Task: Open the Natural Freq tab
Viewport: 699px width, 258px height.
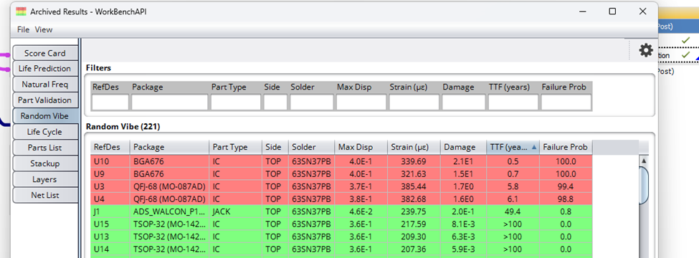Action: (44, 85)
